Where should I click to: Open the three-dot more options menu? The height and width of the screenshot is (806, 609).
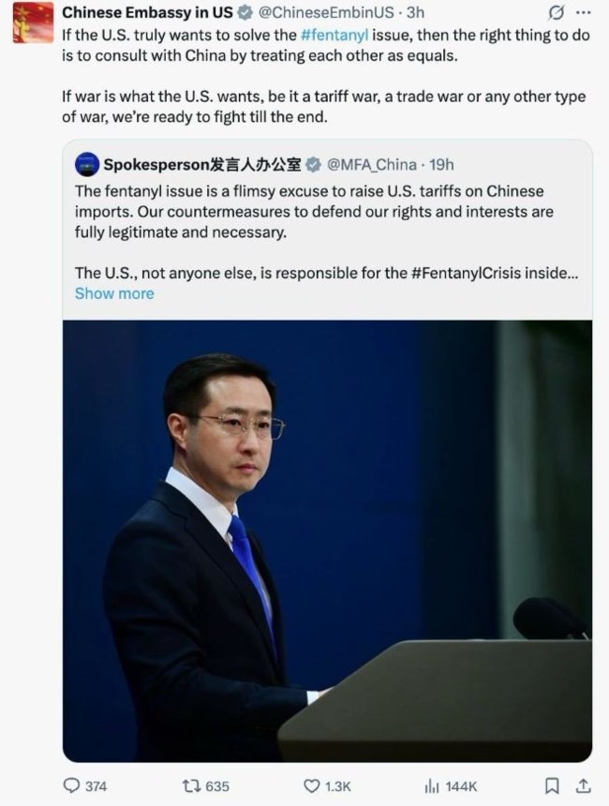tap(584, 13)
